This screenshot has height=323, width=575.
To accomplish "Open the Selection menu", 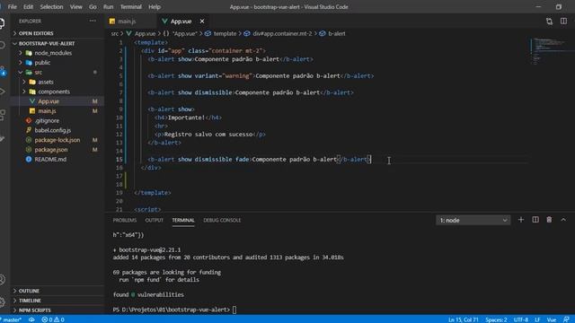I will point(51,6).
